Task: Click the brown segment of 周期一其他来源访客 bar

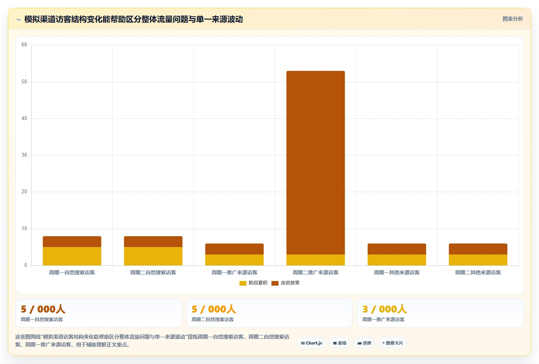Action: [x=397, y=249]
